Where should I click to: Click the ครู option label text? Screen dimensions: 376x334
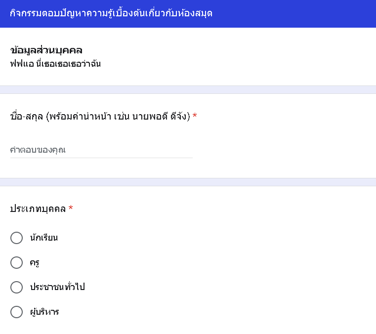click(35, 262)
